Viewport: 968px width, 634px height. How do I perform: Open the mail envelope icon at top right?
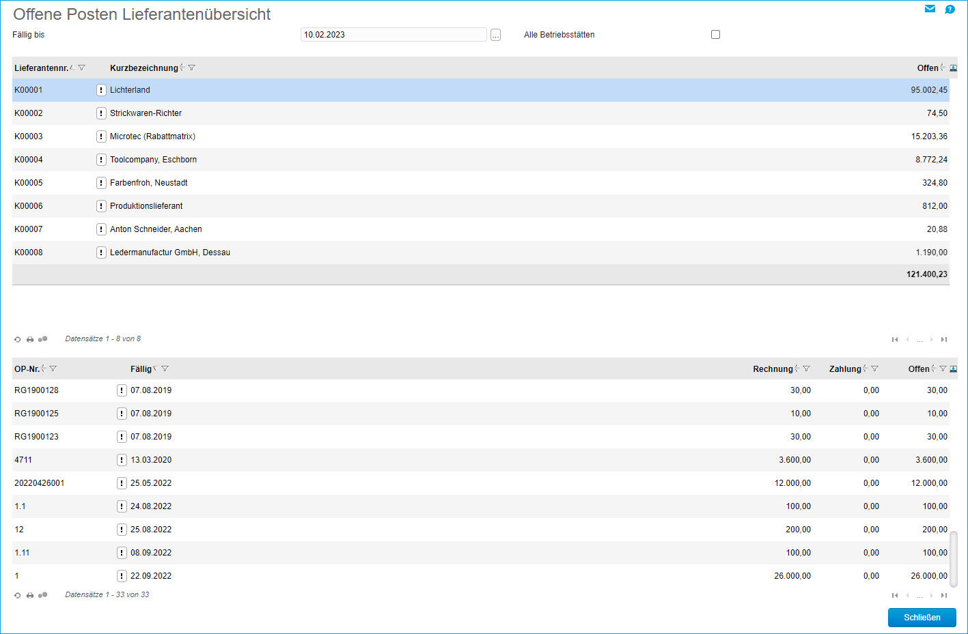coord(930,9)
